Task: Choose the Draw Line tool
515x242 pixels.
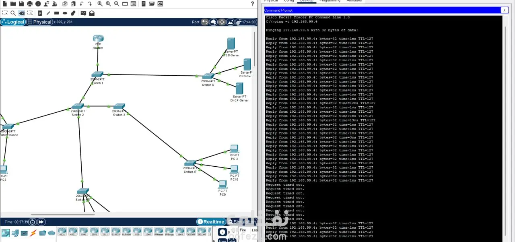Action: point(48,13)
